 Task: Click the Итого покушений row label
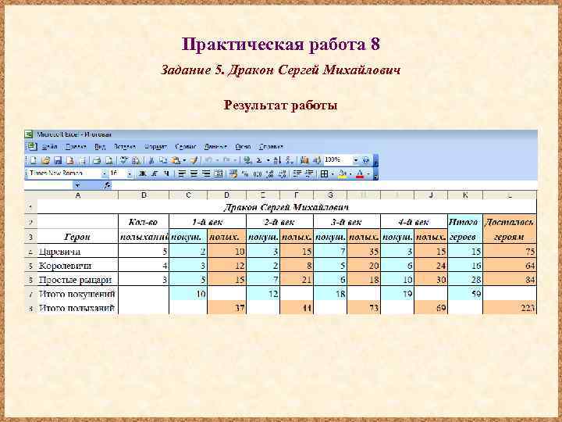click(77, 294)
